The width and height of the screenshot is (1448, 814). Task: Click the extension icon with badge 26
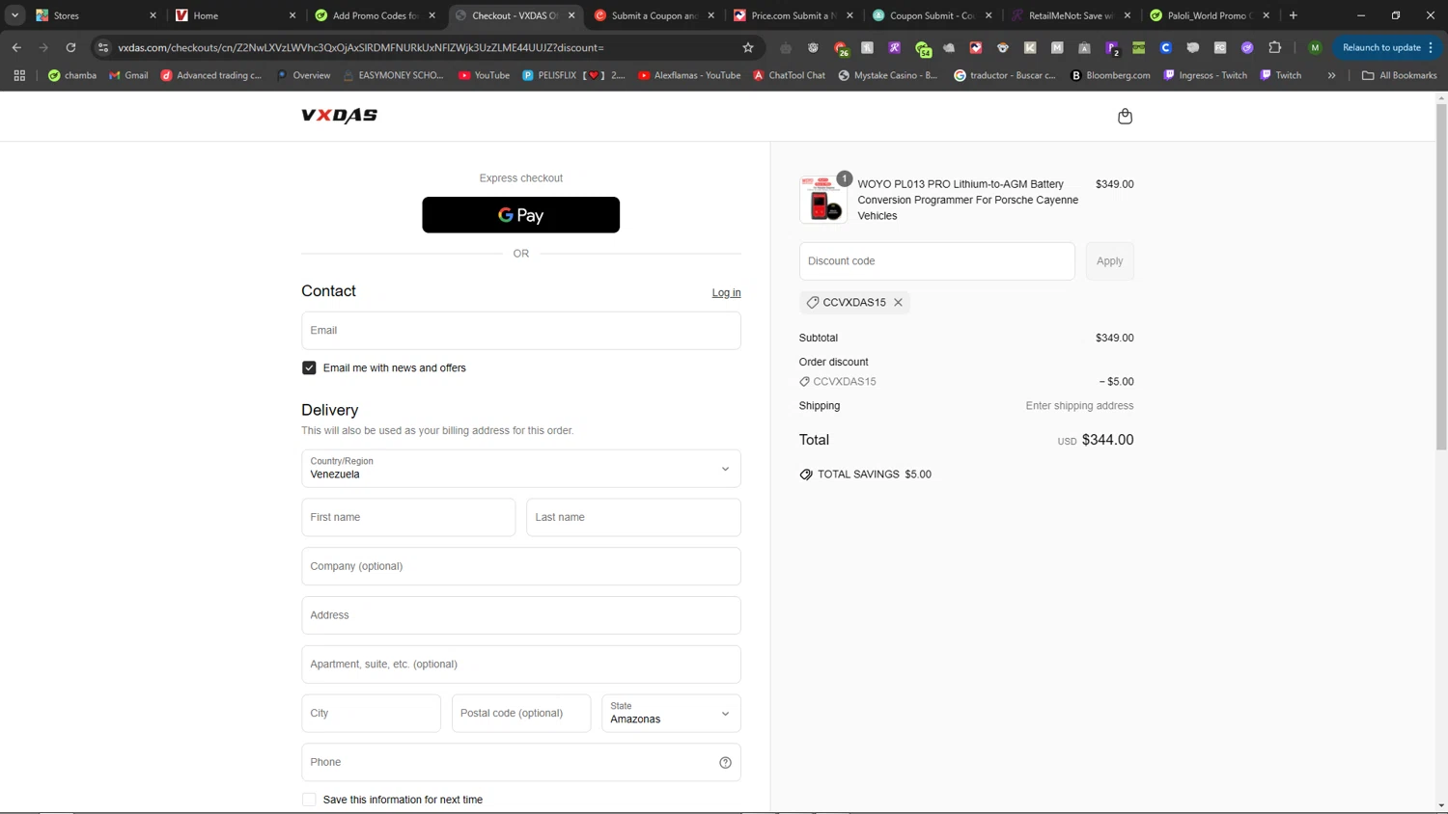[841, 47]
